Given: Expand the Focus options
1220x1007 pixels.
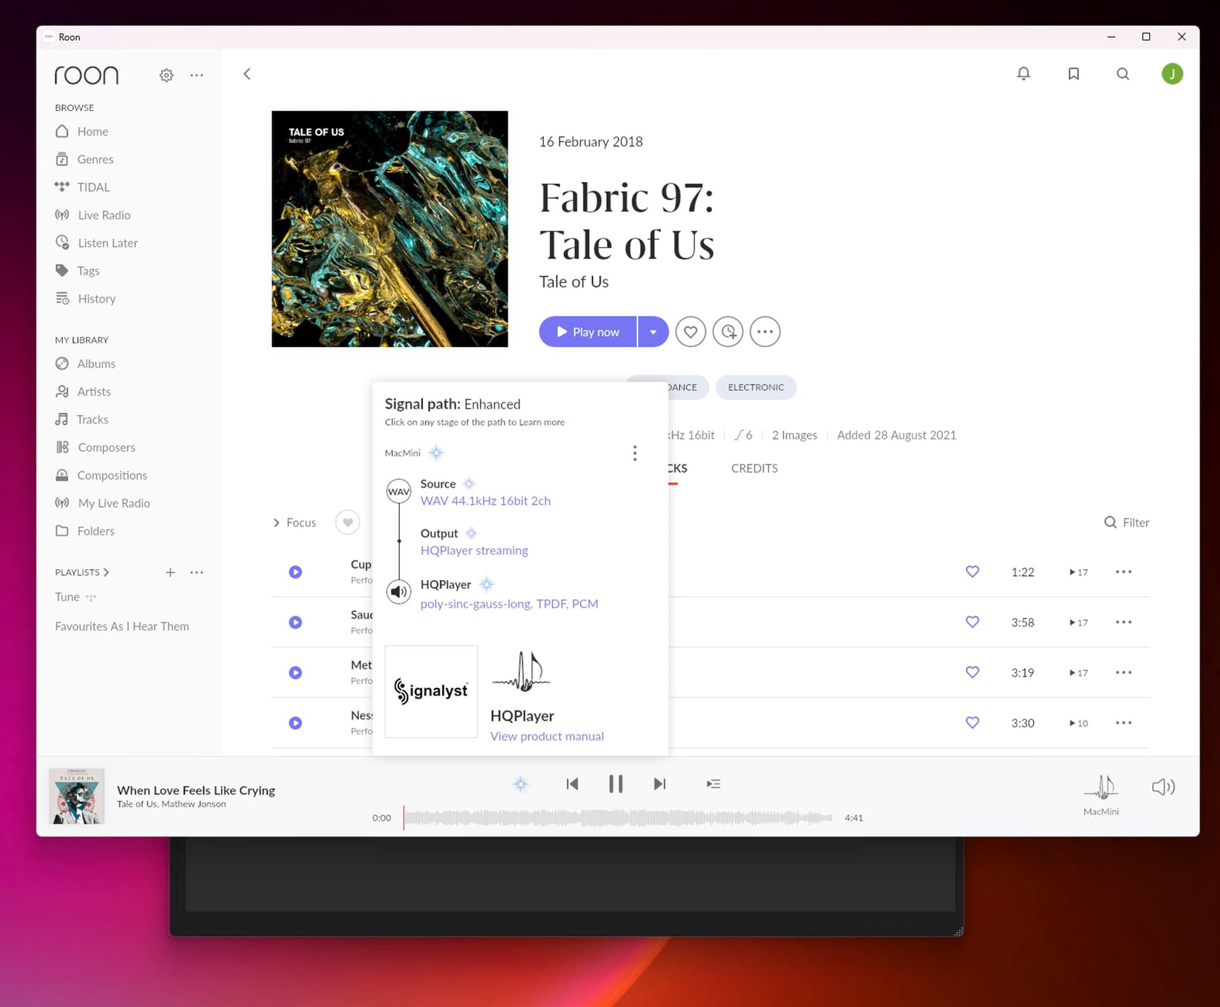Looking at the screenshot, I should point(295,522).
